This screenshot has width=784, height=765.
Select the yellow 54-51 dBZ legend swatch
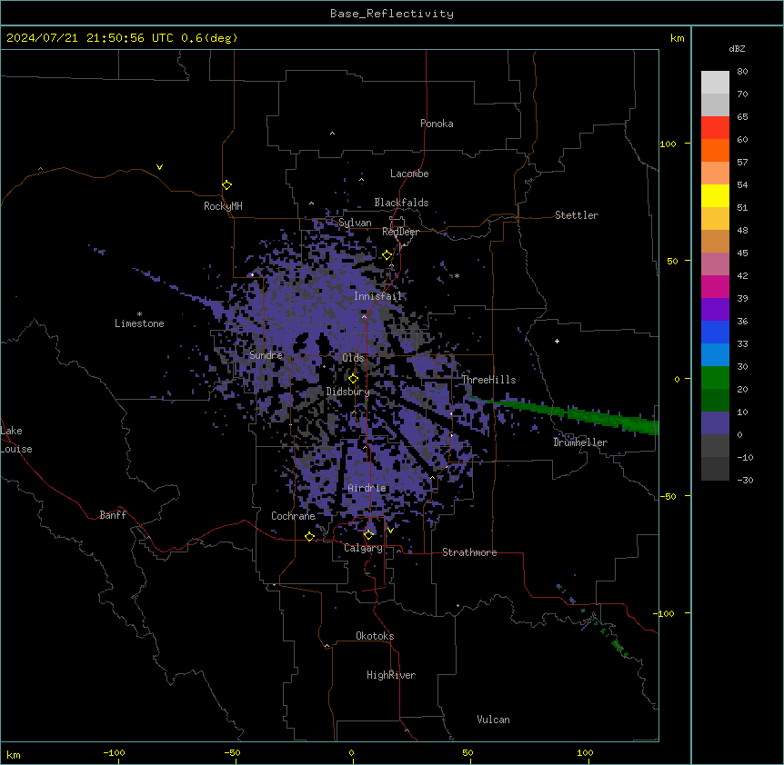(x=715, y=195)
